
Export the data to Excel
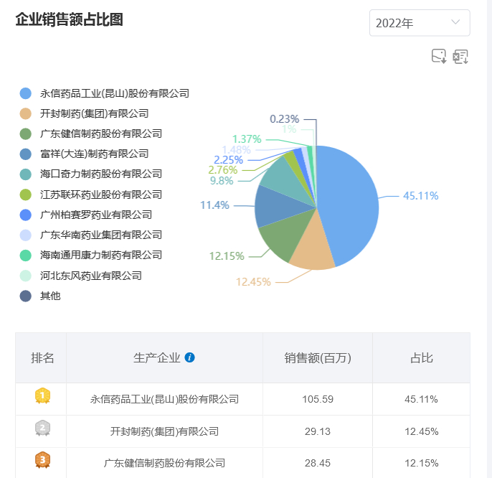[460, 57]
